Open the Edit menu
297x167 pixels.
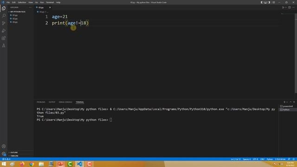point(13,2)
